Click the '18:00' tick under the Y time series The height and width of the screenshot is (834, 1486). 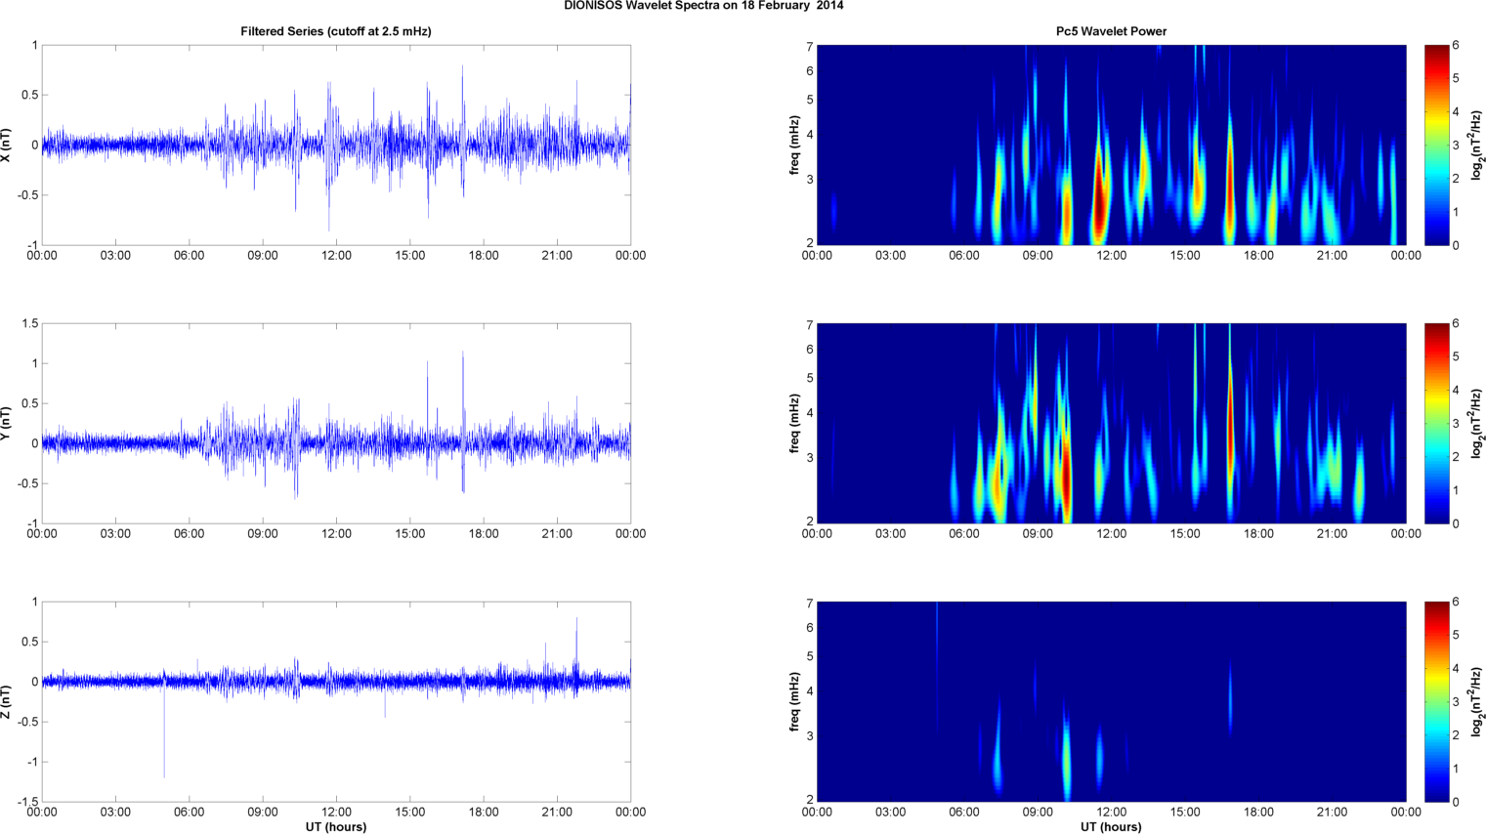click(484, 534)
